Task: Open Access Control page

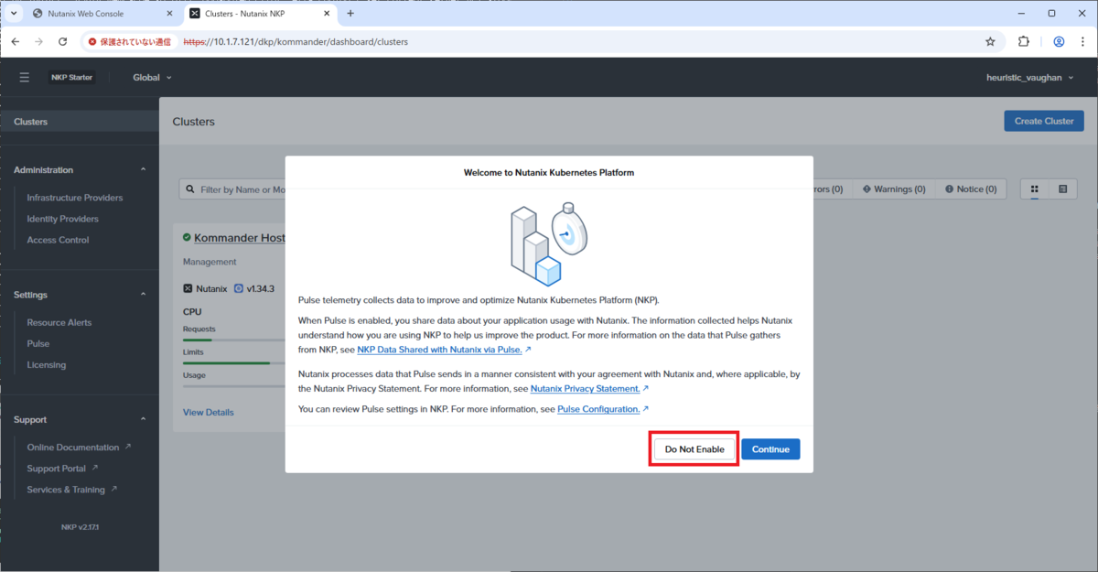Action: click(x=58, y=240)
